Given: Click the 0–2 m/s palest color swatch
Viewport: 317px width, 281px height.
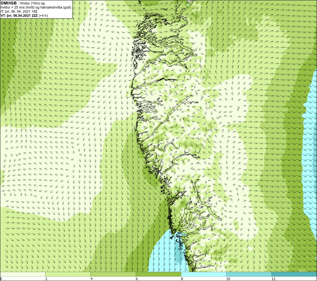Looking at the screenshot, I should coord(23,274).
